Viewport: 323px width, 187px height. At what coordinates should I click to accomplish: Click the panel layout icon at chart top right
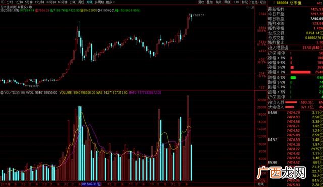tap(252, 7)
